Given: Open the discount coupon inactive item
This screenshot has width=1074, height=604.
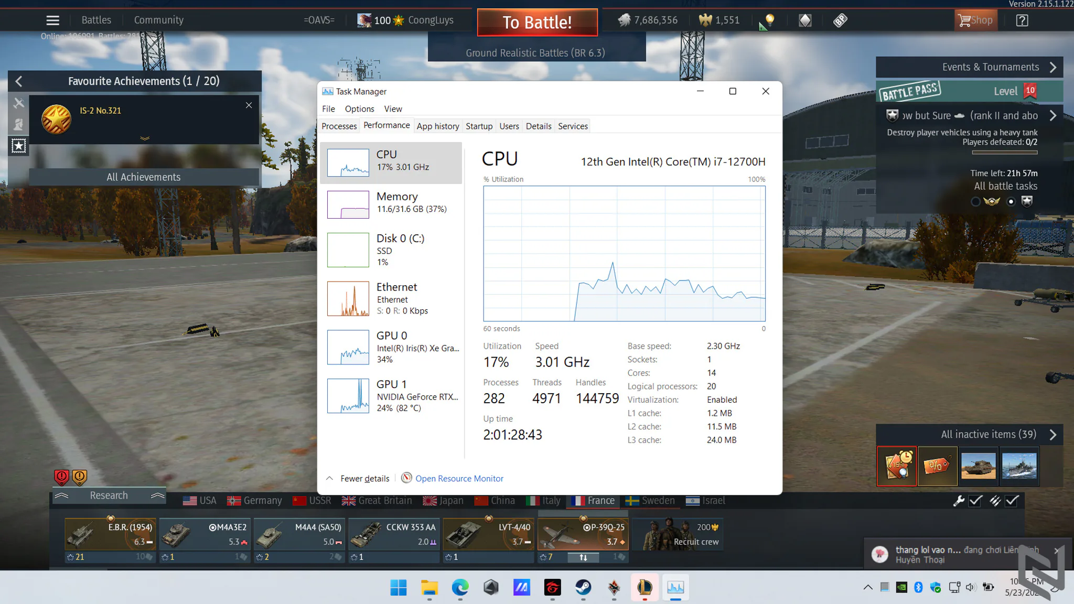Looking at the screenshot, I should pos(937,466).
